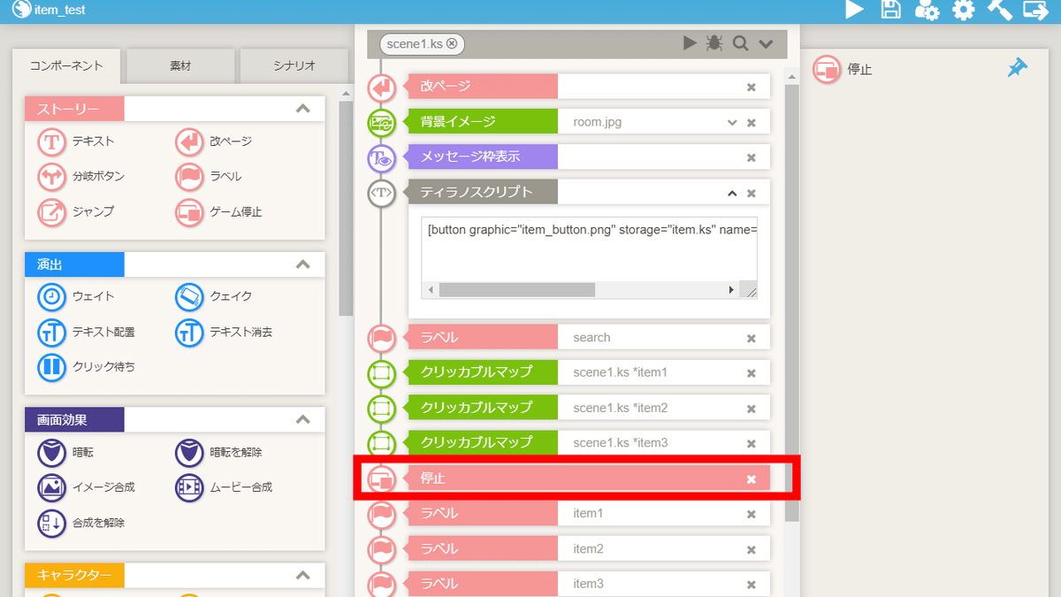Select the メッセージ枠表示 timeline row

[589, 157]
